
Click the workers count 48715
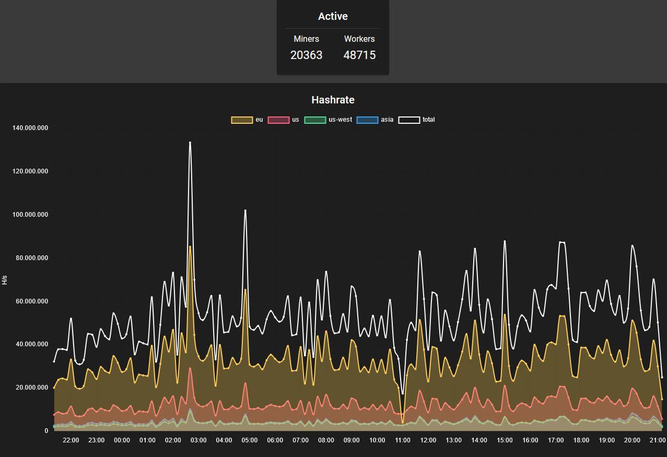(x=359, y=55)
